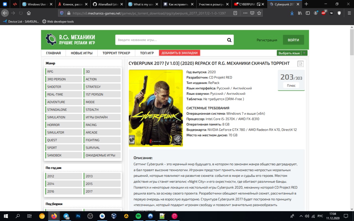354x221 pixels.
Task: Select year 2012 filter
Action: point(64,176)
